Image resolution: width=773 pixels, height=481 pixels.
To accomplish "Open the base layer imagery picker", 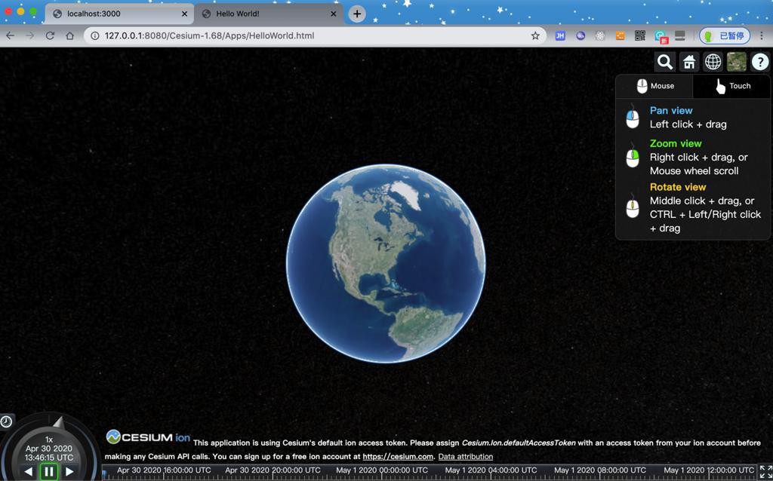I will (737, 62).
